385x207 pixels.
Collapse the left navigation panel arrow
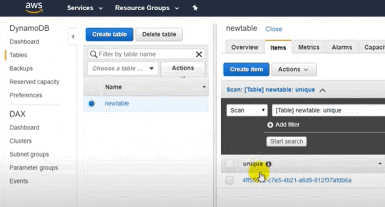point(73,37)
